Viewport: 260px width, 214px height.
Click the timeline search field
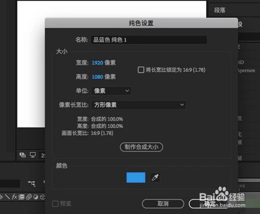tap(10, 183)
